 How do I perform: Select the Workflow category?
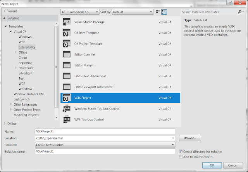tap(25, 89)
